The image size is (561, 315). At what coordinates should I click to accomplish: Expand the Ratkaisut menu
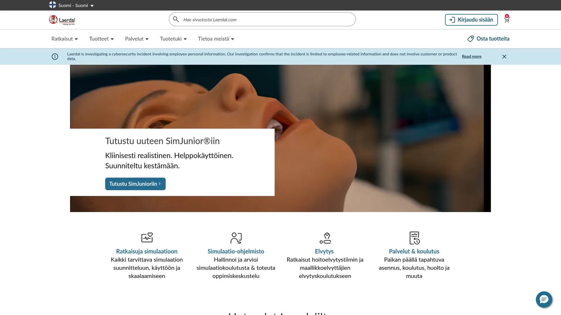pos(64,38)
